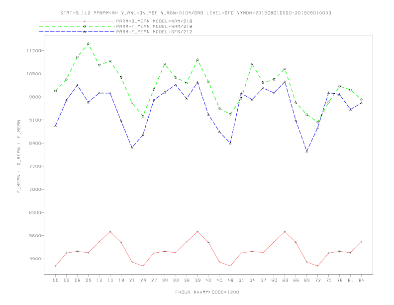
Task: Click x-axis tick label 75
Action: point(329,280)
